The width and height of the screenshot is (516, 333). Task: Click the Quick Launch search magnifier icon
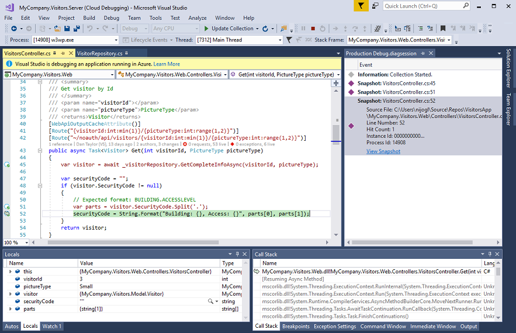coord(465,6)
